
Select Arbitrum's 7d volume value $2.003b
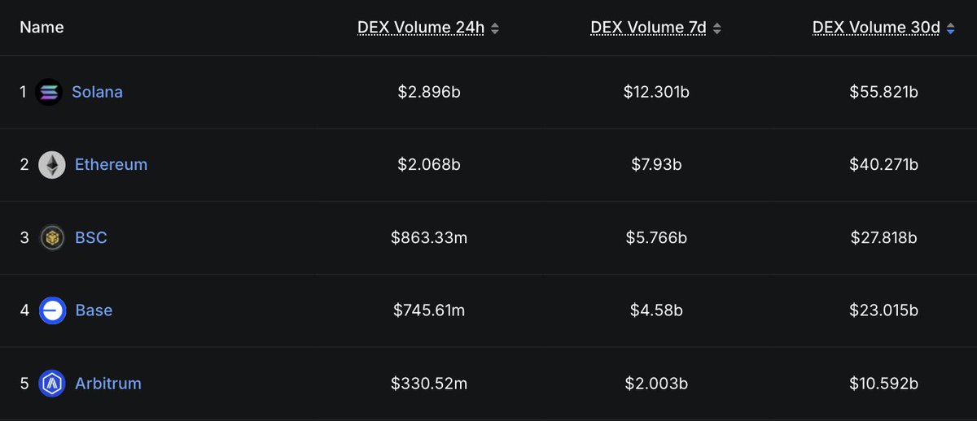[656, 383]
